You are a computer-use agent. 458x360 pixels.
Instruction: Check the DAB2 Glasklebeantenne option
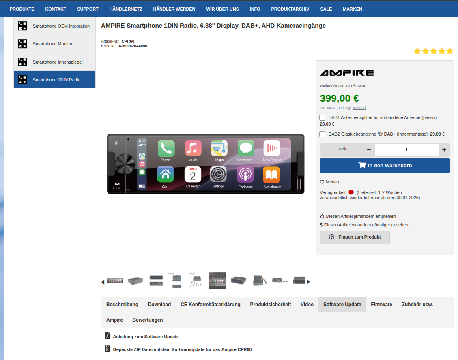click(323, 134)
